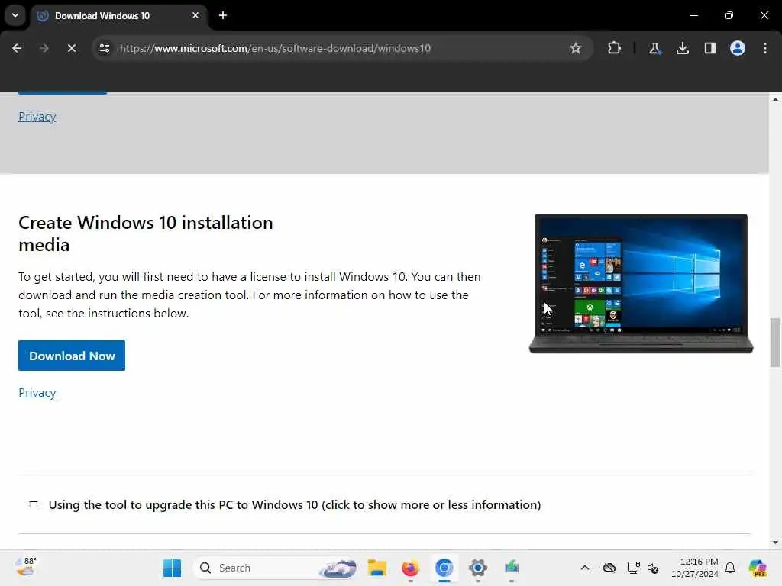Screen dimensions: 782x586
Task: Click the scrollbar up arrow
Action: pos(775,99)
